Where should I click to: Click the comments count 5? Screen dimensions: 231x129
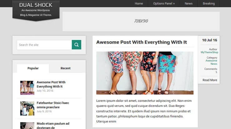[x=216, y=72]
